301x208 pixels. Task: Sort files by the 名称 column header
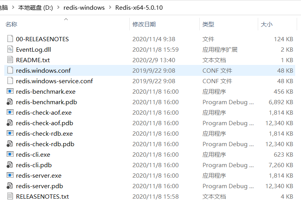click(11, 24)
